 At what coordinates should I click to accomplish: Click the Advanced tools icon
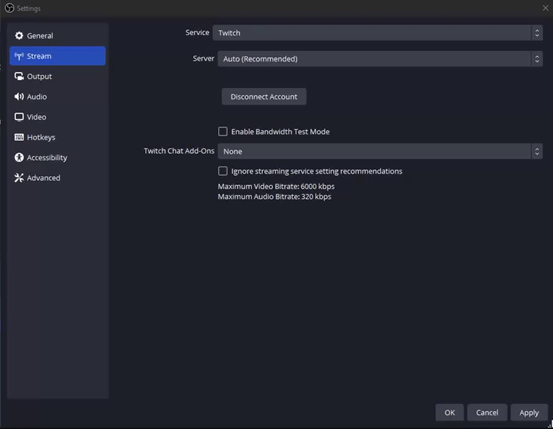point(19,178)
